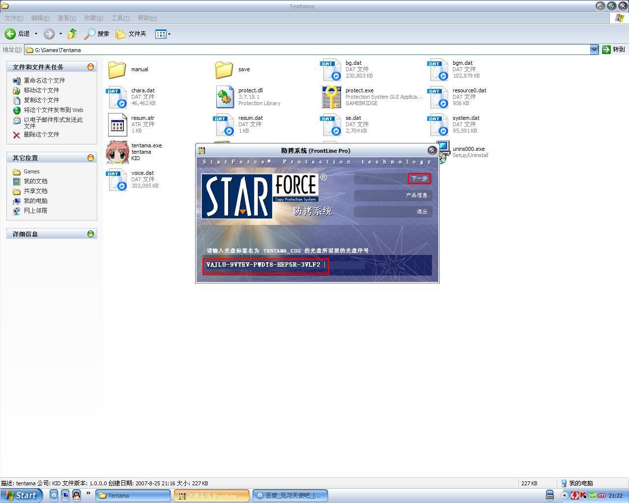This screenshot has height=503, width=629.
Task: Select the tentama.exe character icon
Action: 117,152
